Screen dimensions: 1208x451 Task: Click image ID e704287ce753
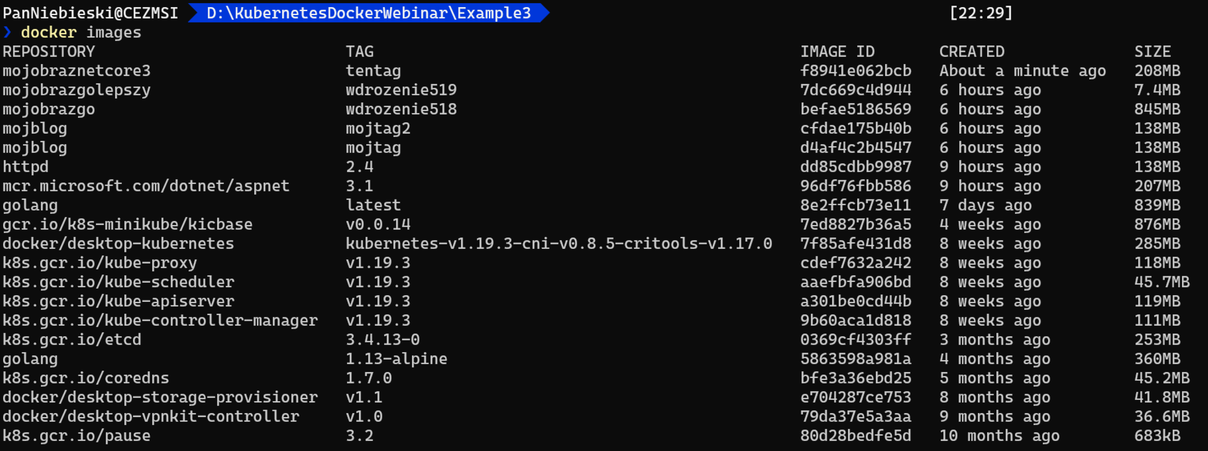tap(856, 397)
